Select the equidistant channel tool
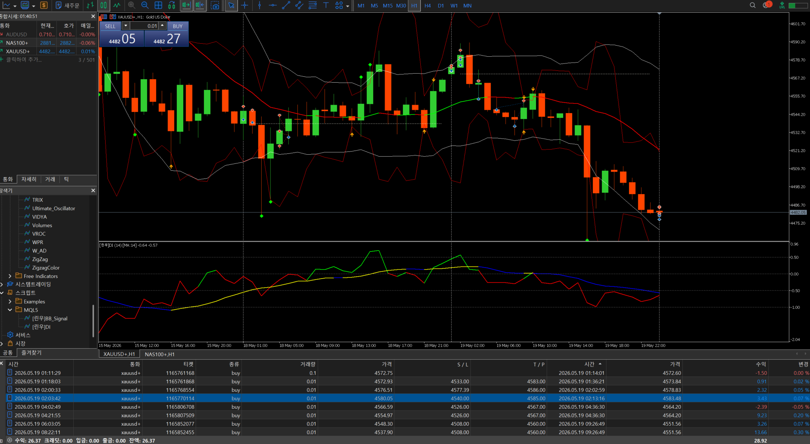This screenshot has width=810, height=444. coord(299,6)
